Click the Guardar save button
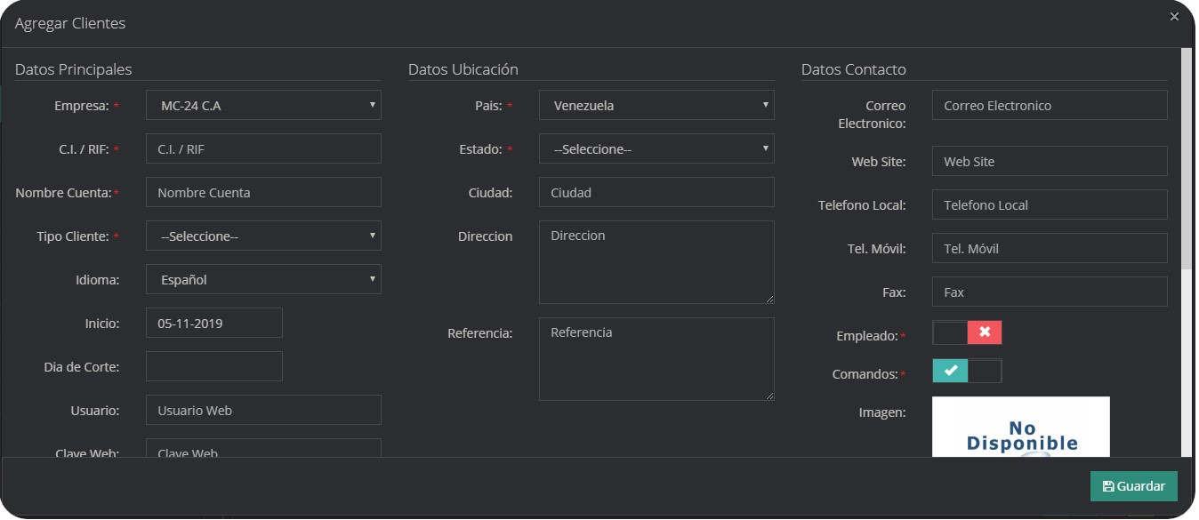Image resolution: width=1199 pixels, height=520 pixels. 1133,486
